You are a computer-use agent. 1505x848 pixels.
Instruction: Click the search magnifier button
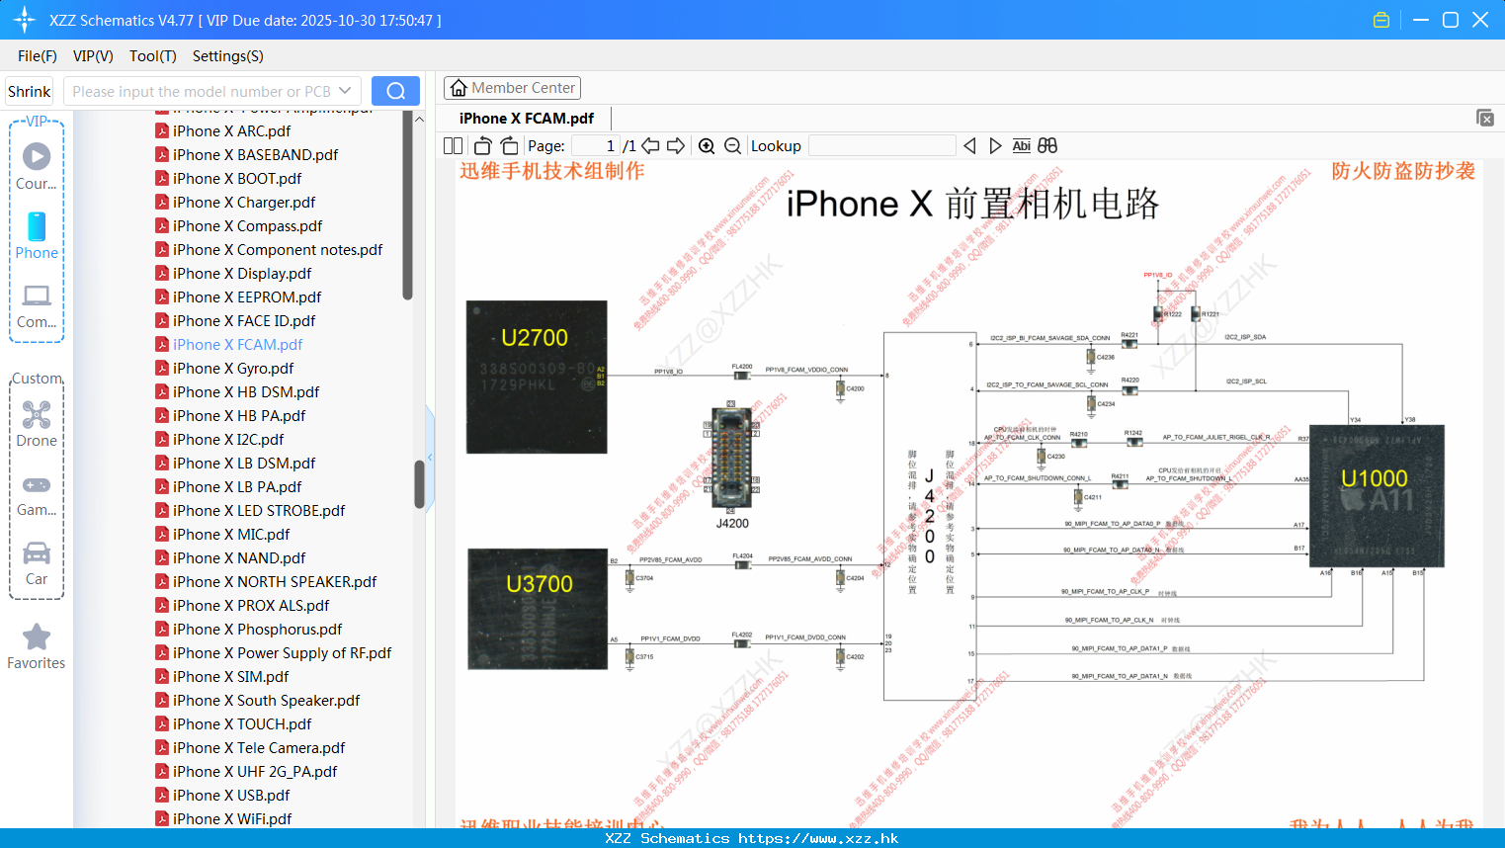point(395,91)
